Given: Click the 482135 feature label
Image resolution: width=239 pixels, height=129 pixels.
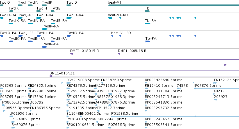Looking at the screenshot, I should (x=220, y=91).
